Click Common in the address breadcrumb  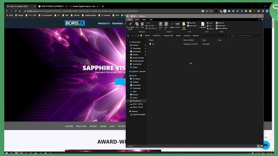tap(187, 36)
